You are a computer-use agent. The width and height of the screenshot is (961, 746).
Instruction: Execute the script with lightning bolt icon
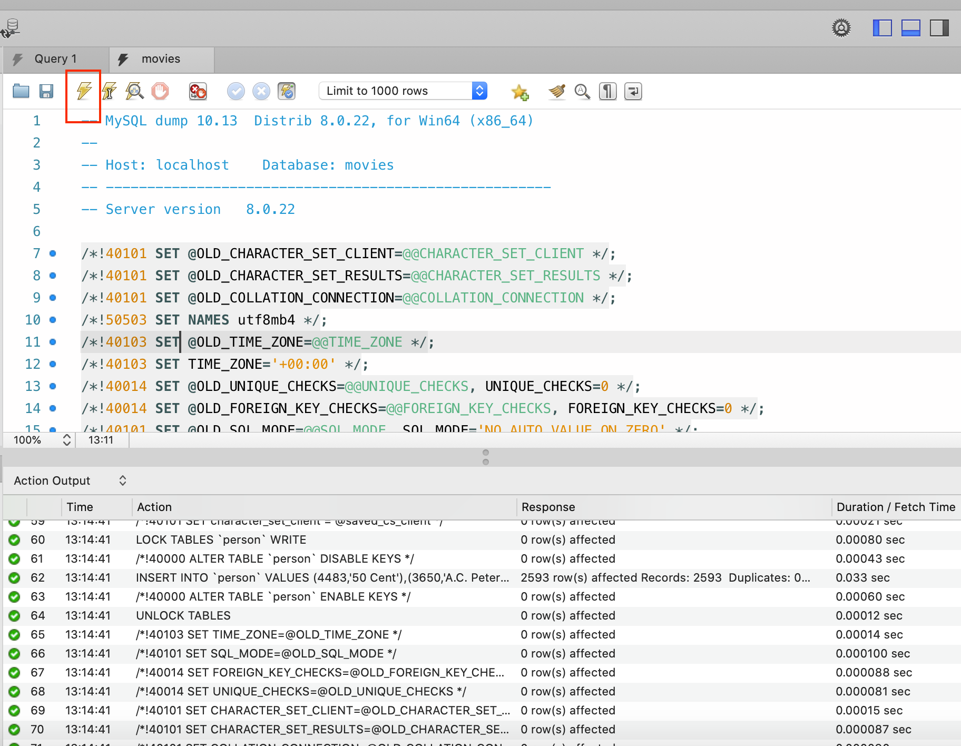tap(84, 91)
